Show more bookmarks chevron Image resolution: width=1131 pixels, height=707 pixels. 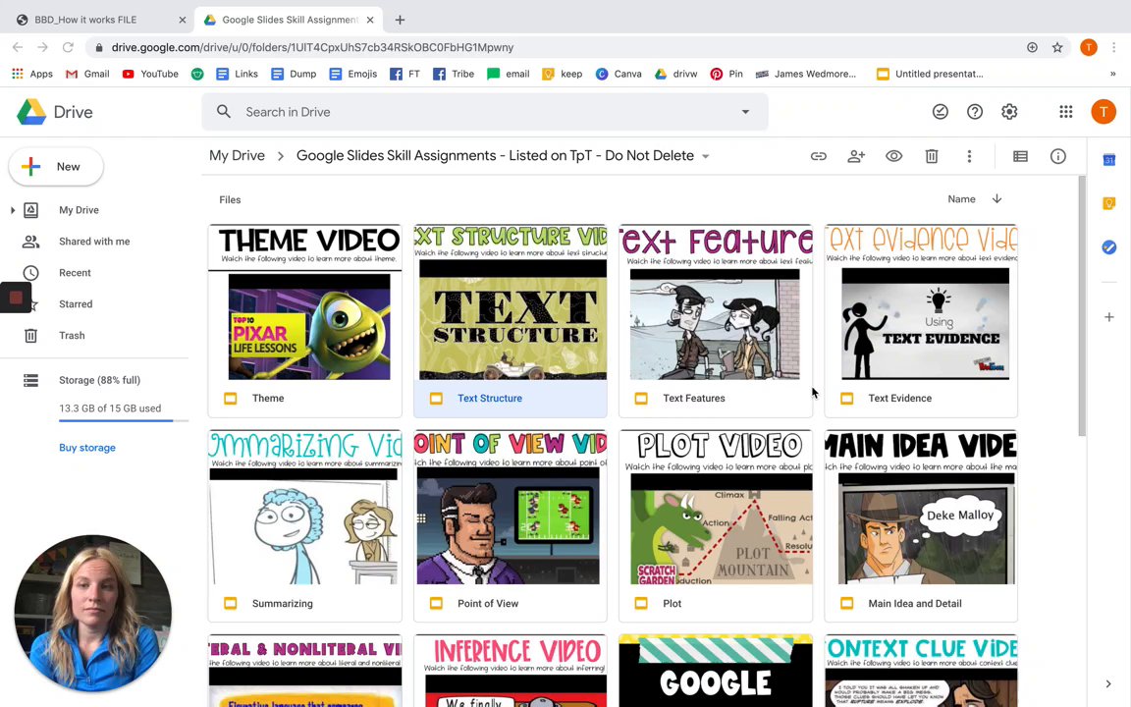tap(1112, 74)
